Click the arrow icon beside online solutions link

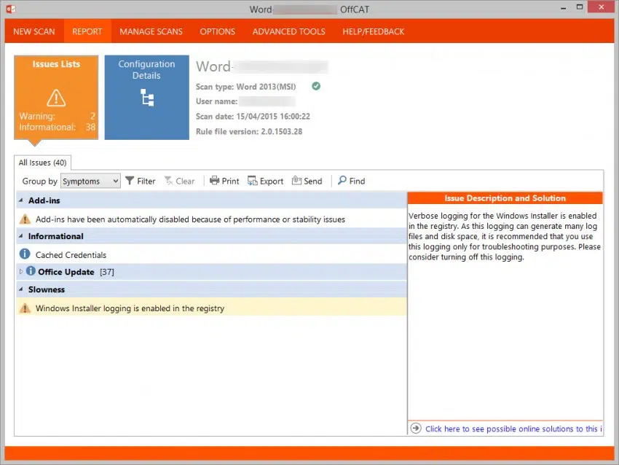coord(416,429)
